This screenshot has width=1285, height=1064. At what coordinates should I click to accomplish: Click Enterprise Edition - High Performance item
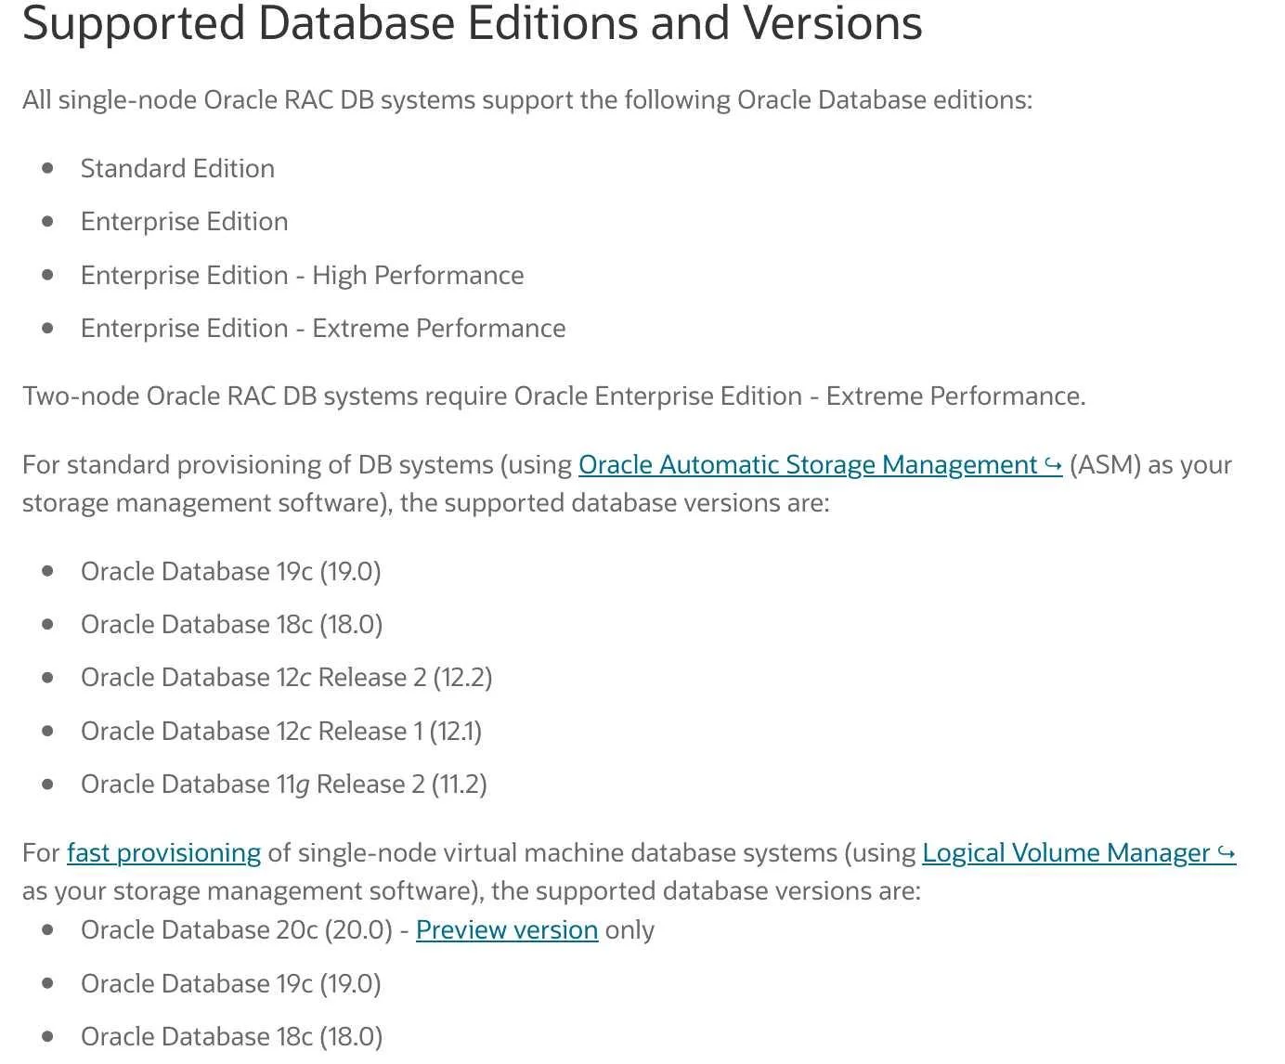[x=302, y=275]
